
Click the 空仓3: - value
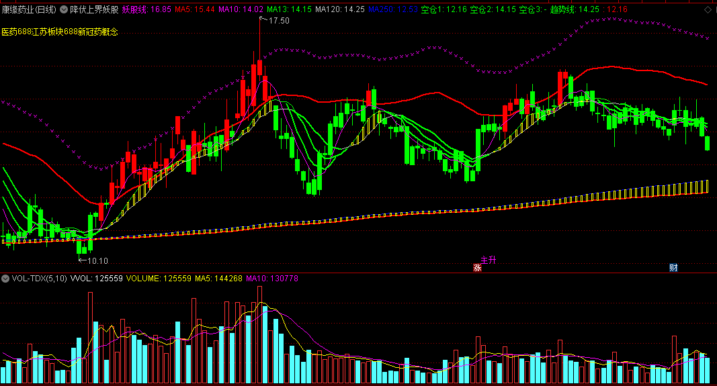(533, 9)
